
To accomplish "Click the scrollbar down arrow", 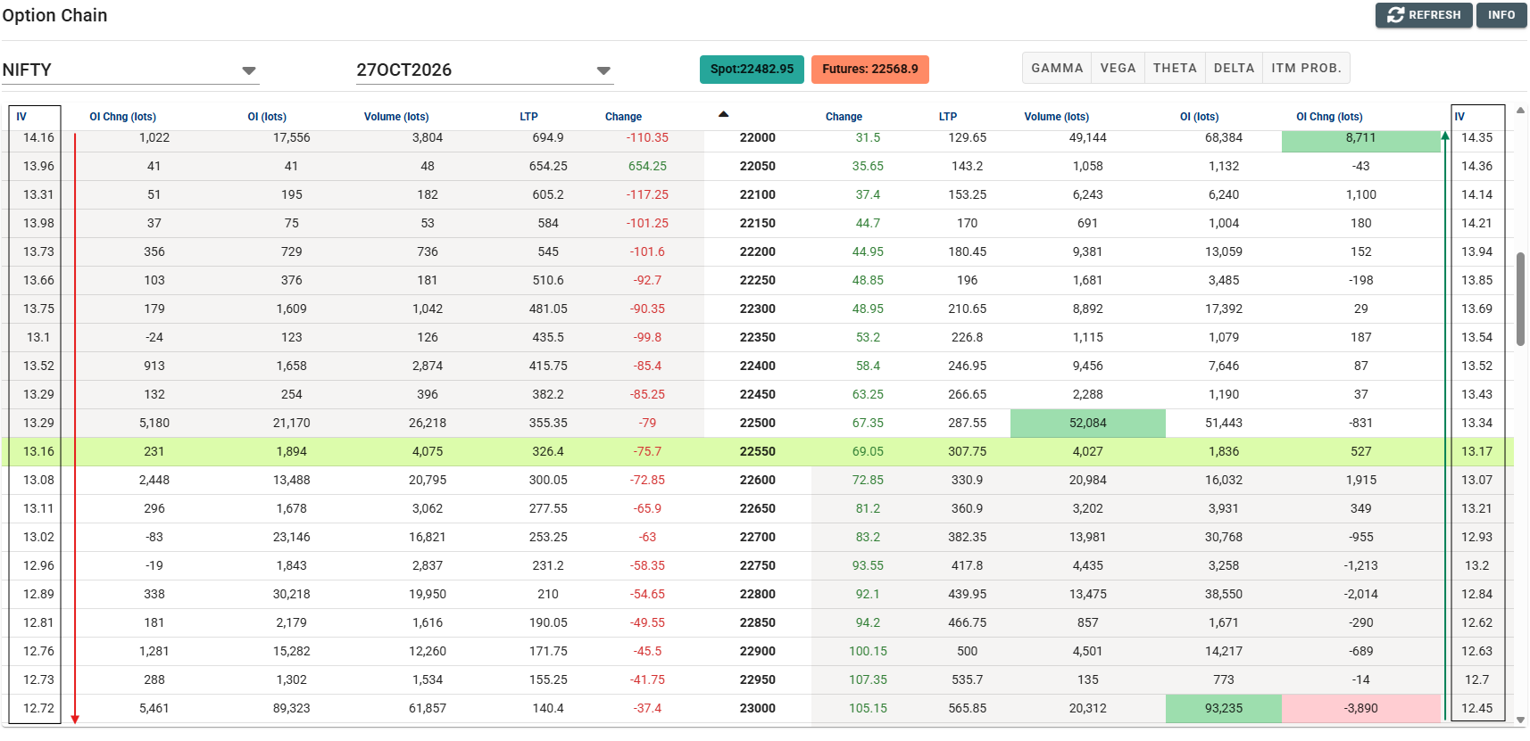I will point(1520,720).
